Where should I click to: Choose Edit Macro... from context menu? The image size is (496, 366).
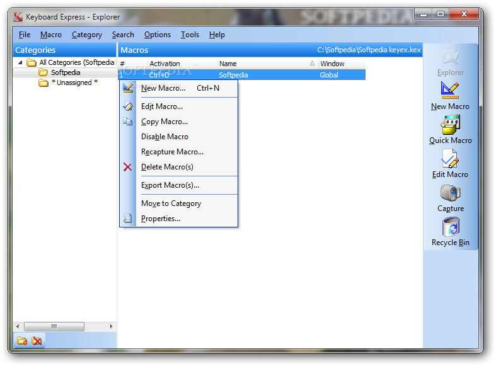click(x=179, y=106)
